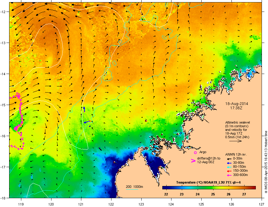The width and height of the screenshot is (268, 207).
Task: Click the 'Argo' legend label
Action: [x=203, y=152]
